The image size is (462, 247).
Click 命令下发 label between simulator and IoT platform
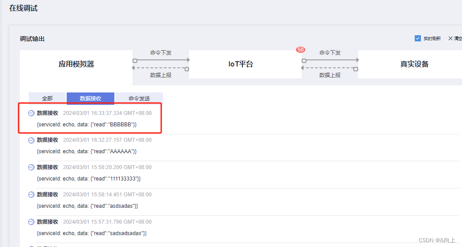coord(161,52)
